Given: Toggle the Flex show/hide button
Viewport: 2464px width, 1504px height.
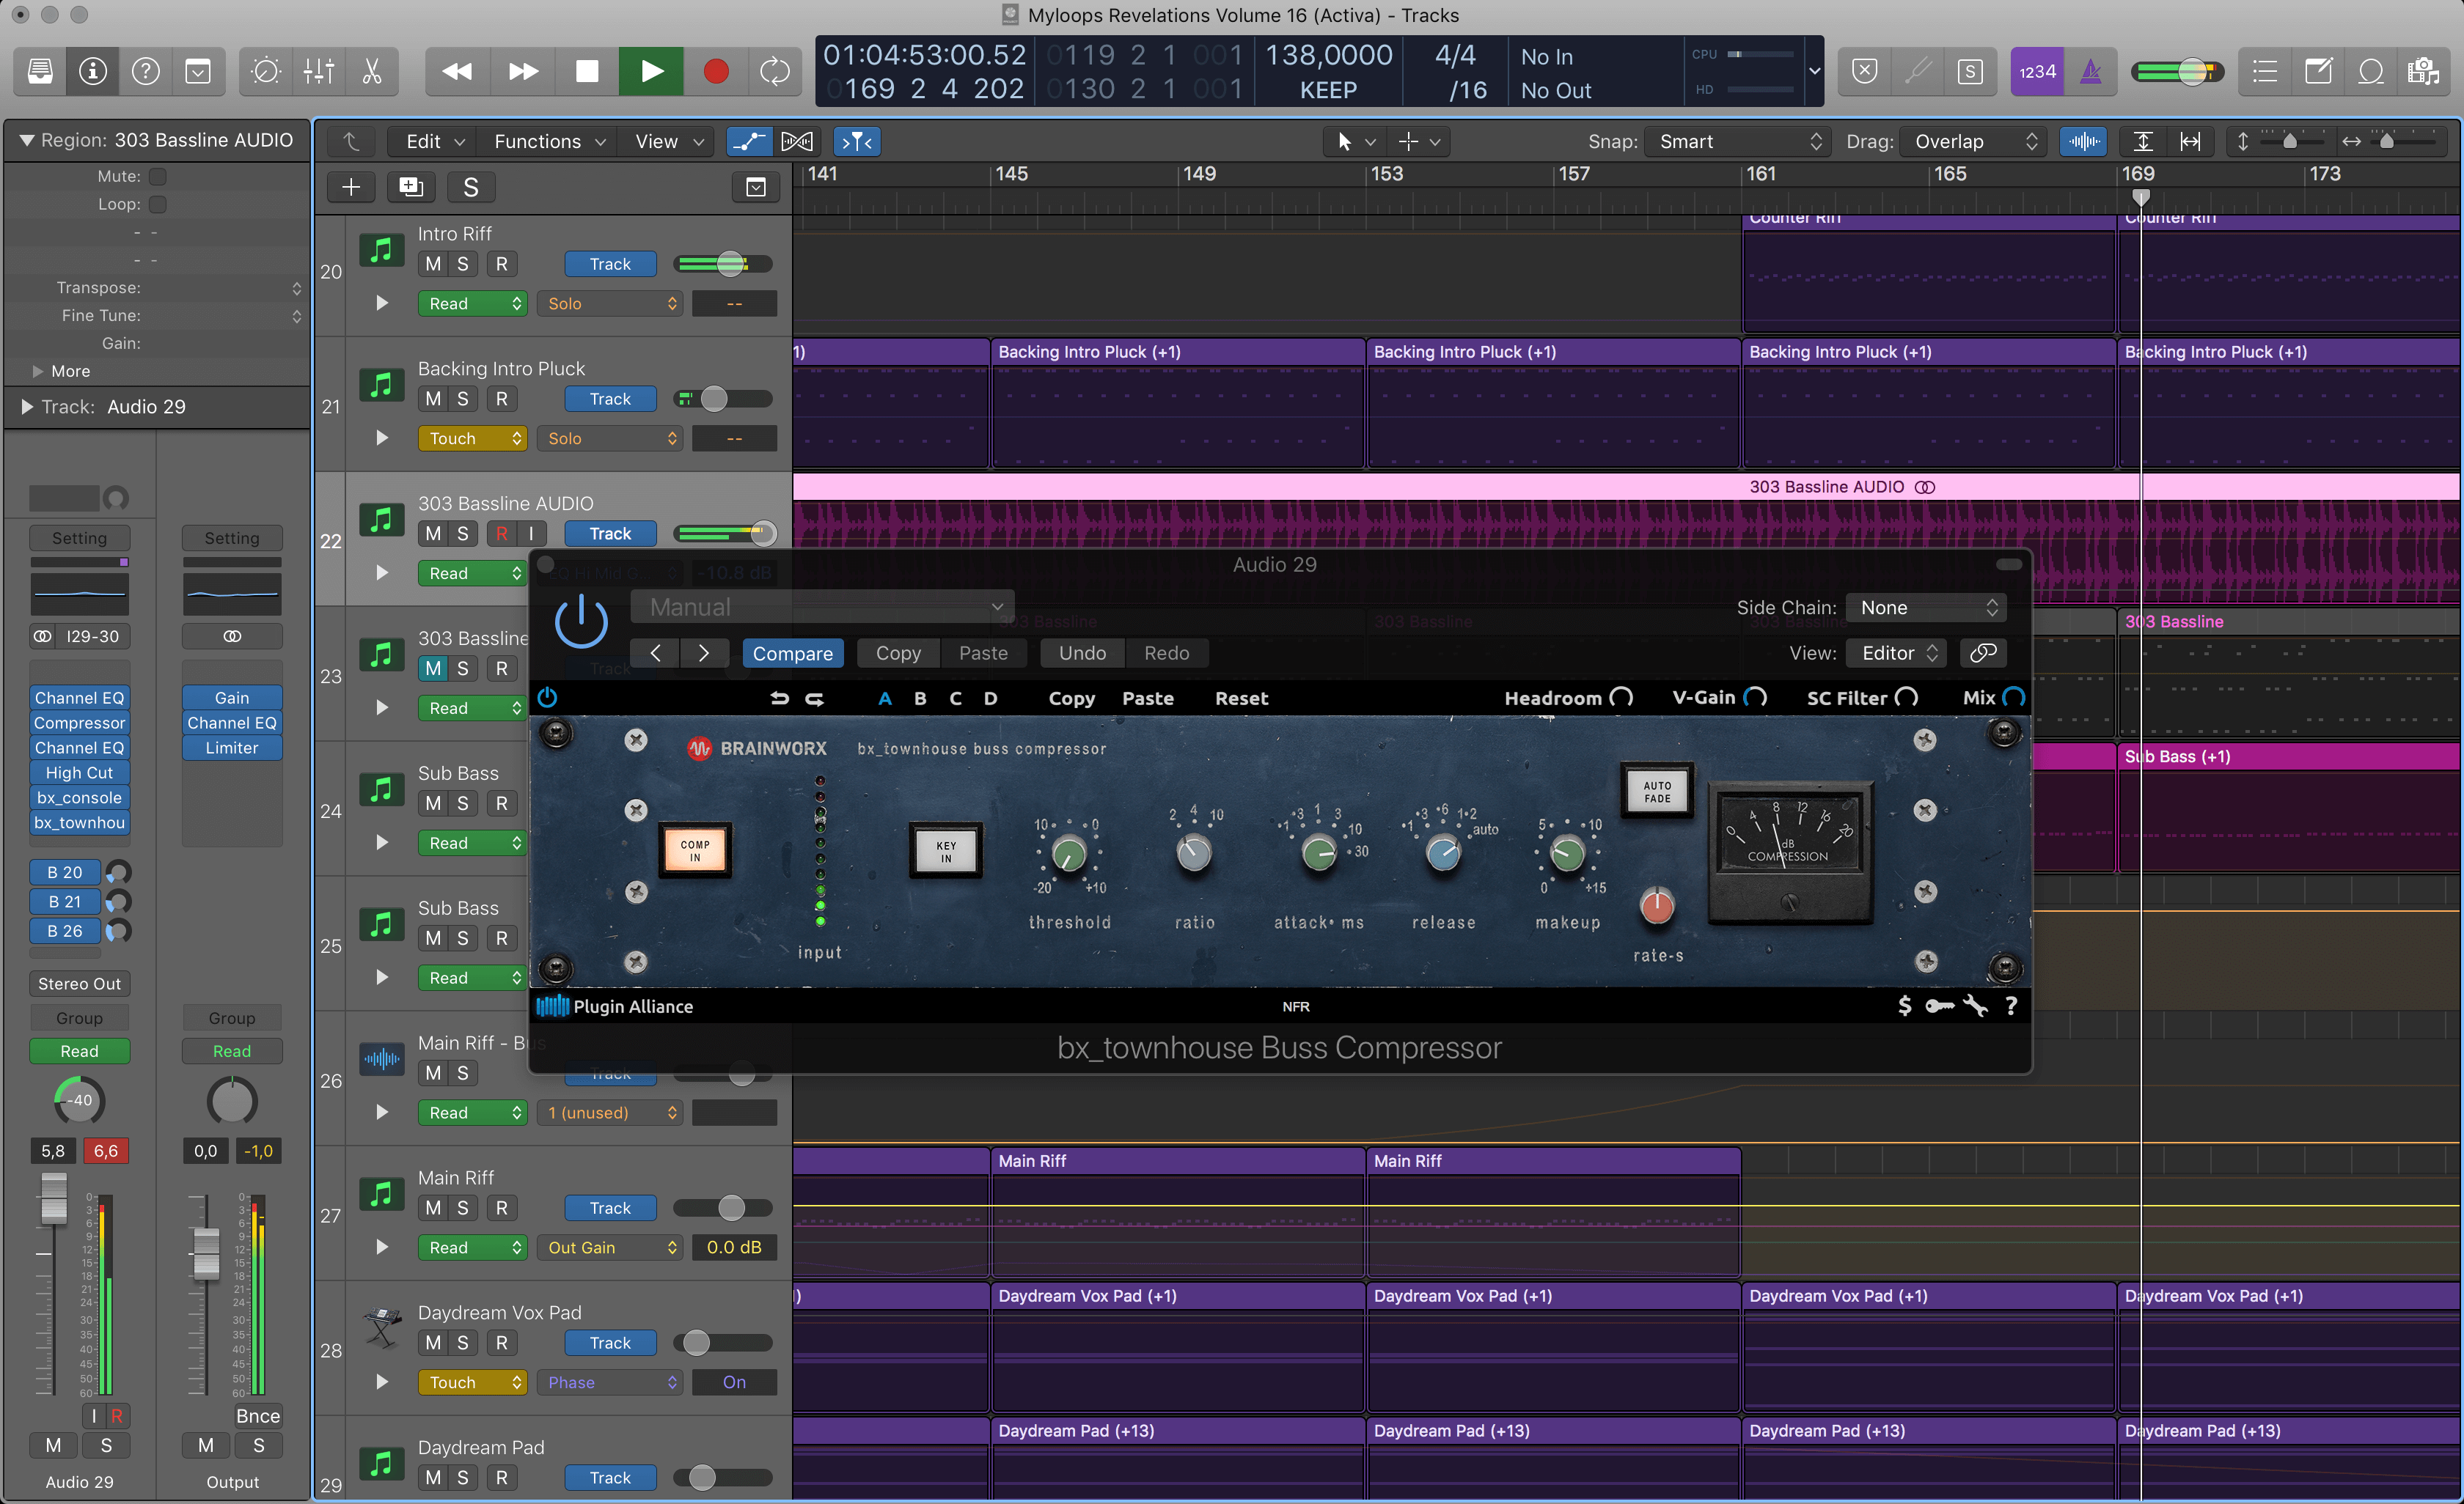Looking at the screenshot, I should pyautogui.click(x=797, y=141).
